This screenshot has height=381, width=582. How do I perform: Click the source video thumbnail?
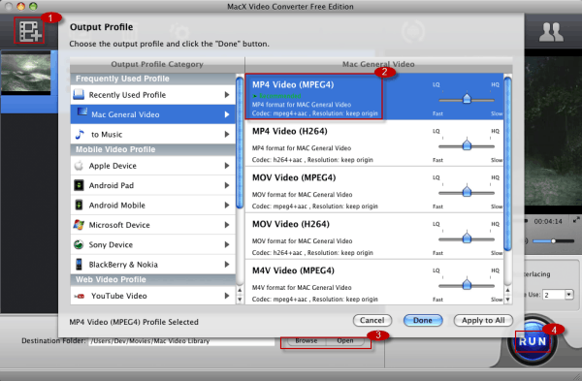coord(26,73)
